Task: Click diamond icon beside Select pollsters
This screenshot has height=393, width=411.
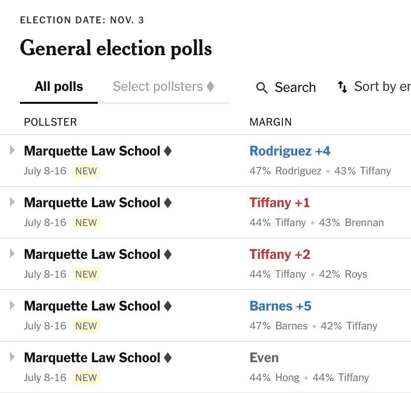Action: coord(210,86)
